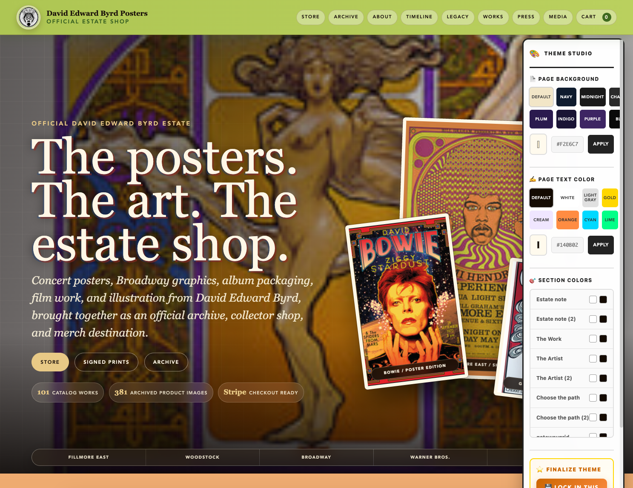
Task: Click The Artist (2) black swatch
Action: (603, 378)
